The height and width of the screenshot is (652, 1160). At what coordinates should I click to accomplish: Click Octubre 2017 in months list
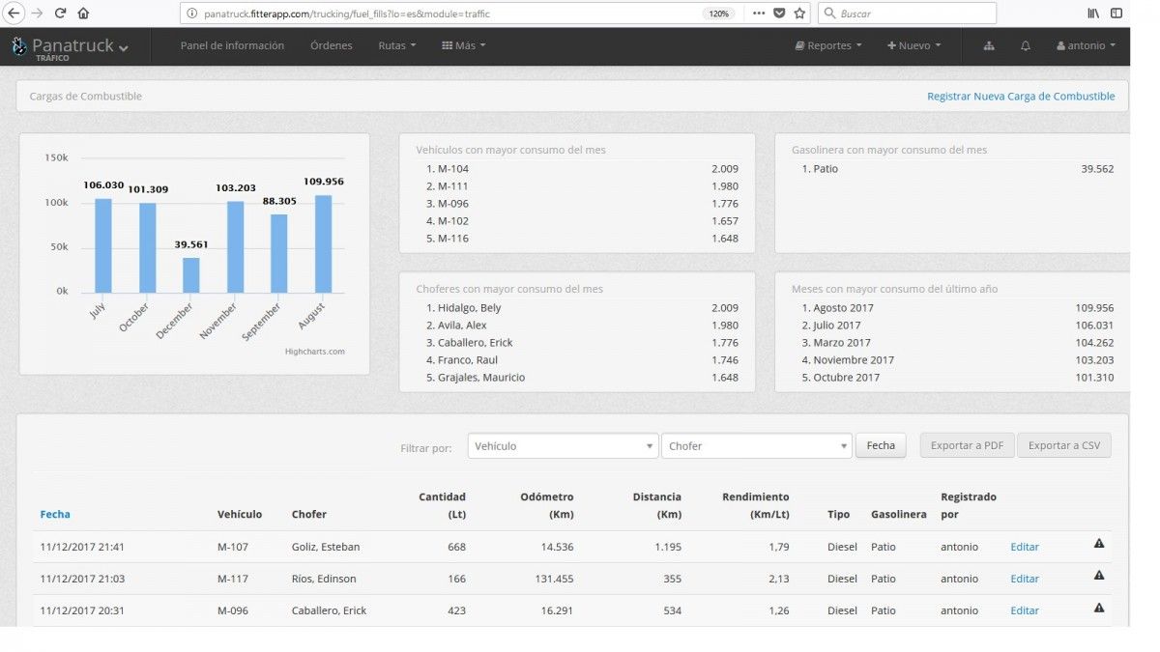pos(846,378)
